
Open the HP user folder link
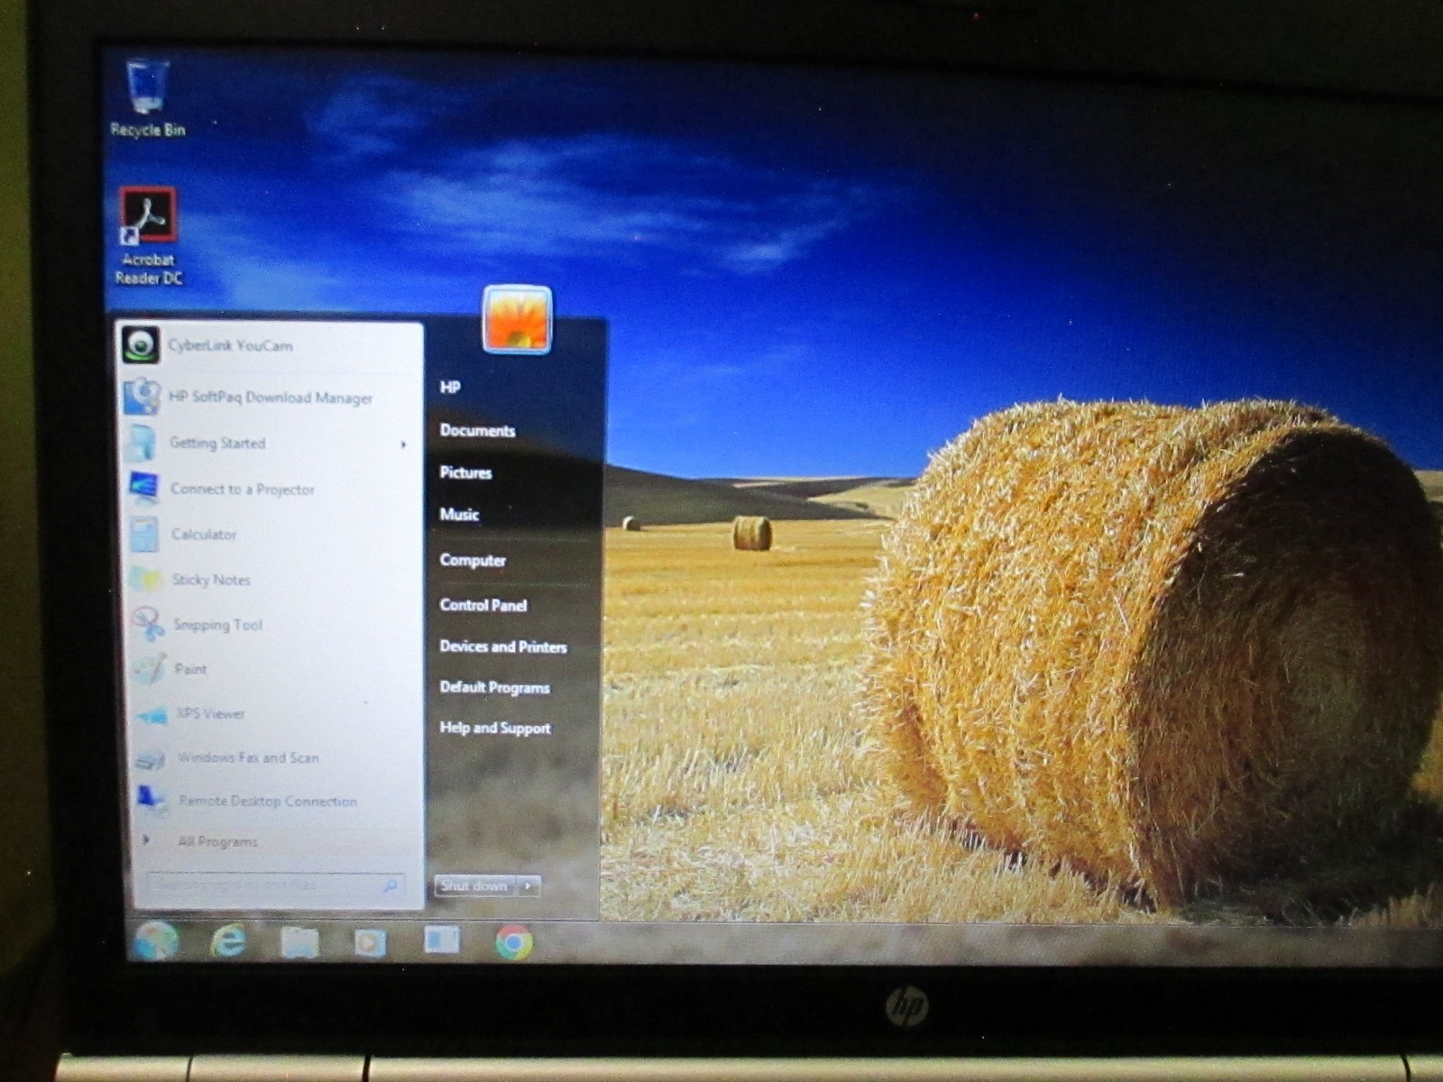point(450,387)
